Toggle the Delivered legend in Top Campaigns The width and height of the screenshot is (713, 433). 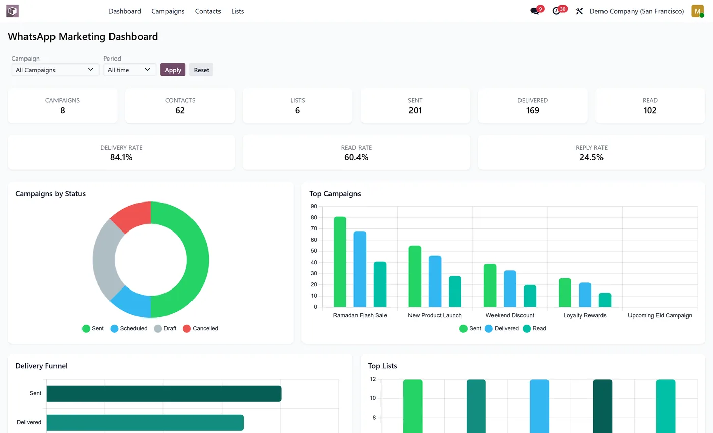(x=502, y=328)
